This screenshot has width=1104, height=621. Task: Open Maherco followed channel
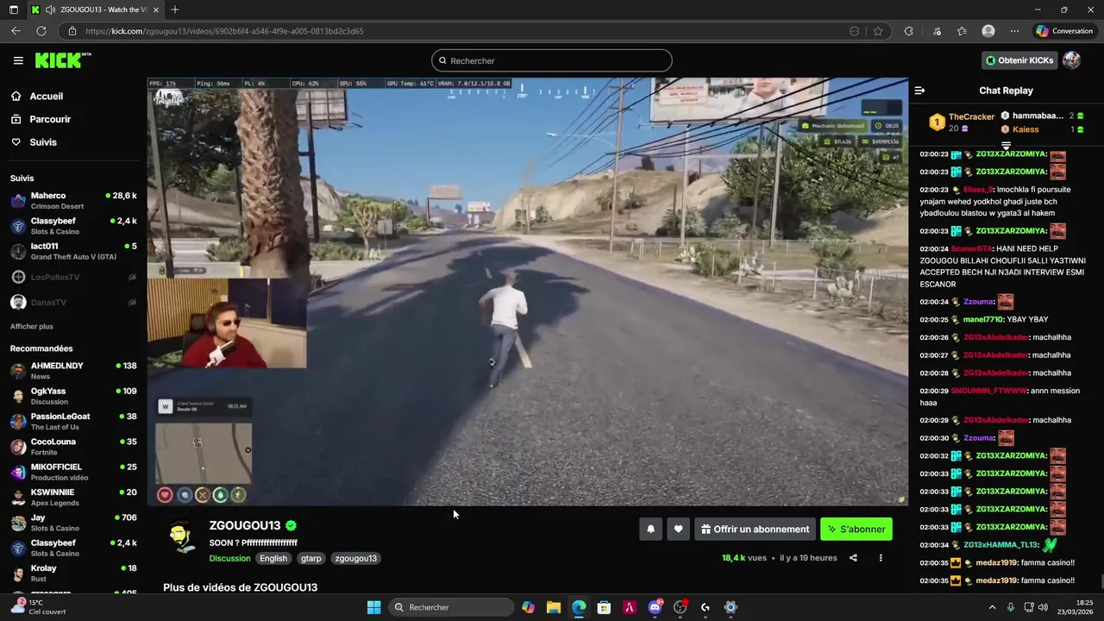73,201
